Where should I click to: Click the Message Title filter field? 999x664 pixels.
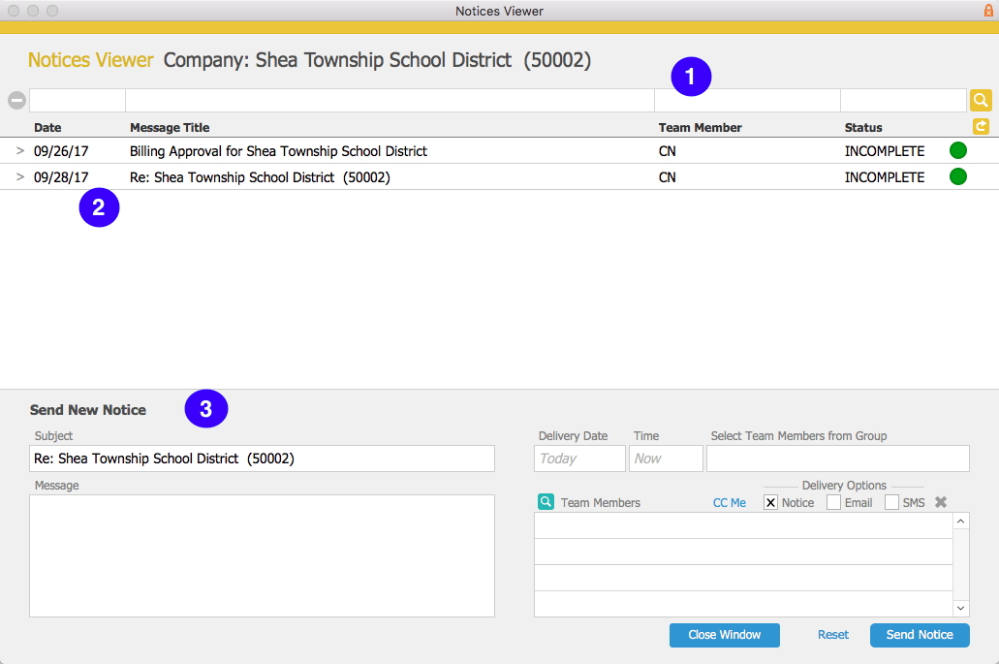pyautogui.click(x=390, y=100)
